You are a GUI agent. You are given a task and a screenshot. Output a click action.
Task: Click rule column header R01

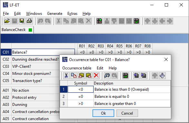82,46
